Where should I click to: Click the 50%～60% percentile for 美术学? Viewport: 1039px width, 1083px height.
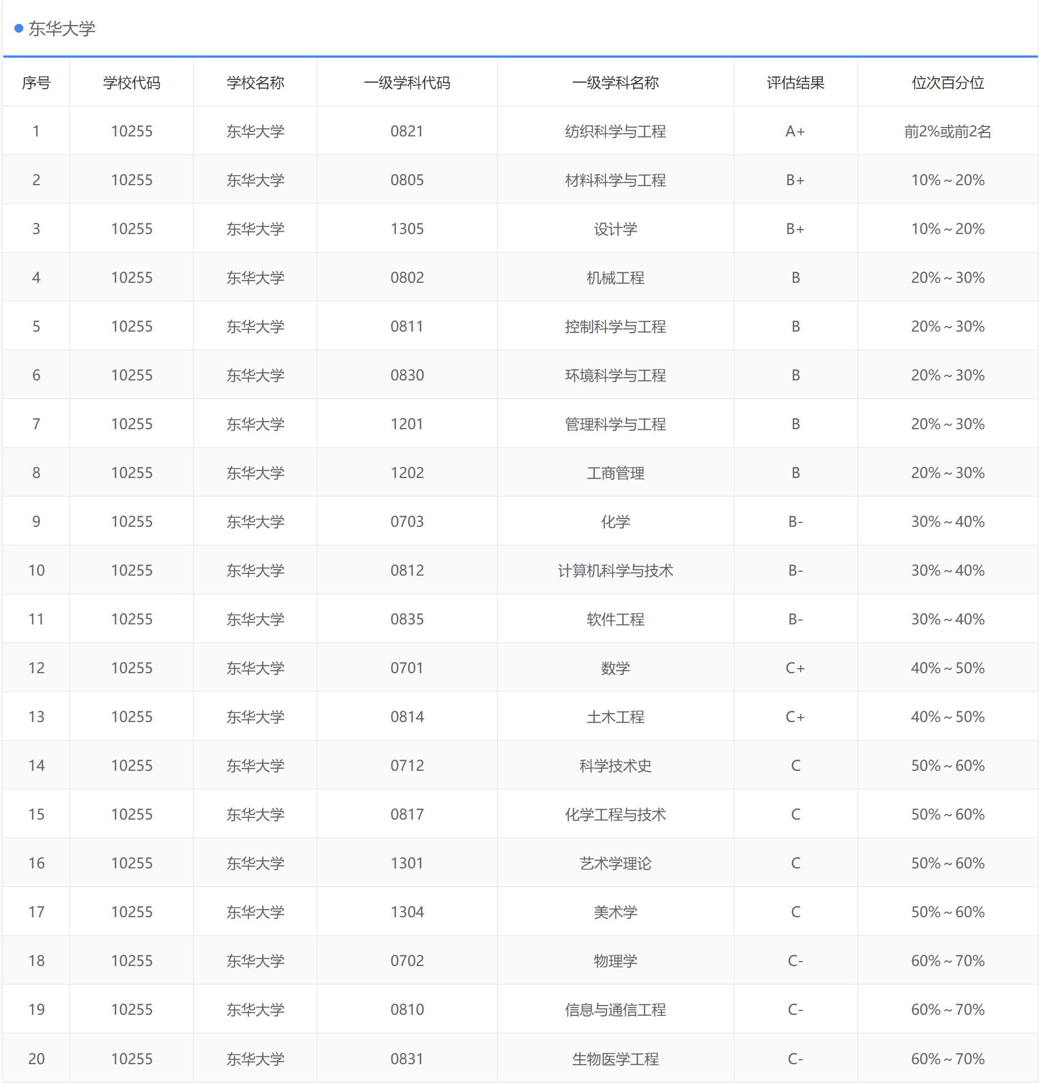948,912
